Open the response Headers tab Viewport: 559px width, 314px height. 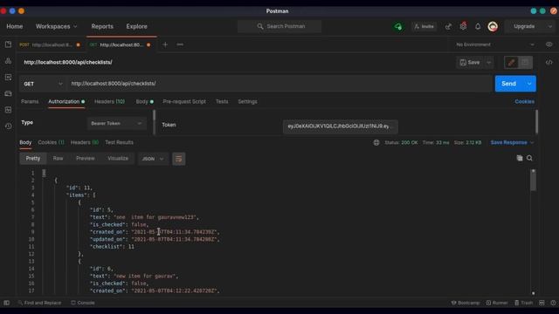(x=85, y=142)
